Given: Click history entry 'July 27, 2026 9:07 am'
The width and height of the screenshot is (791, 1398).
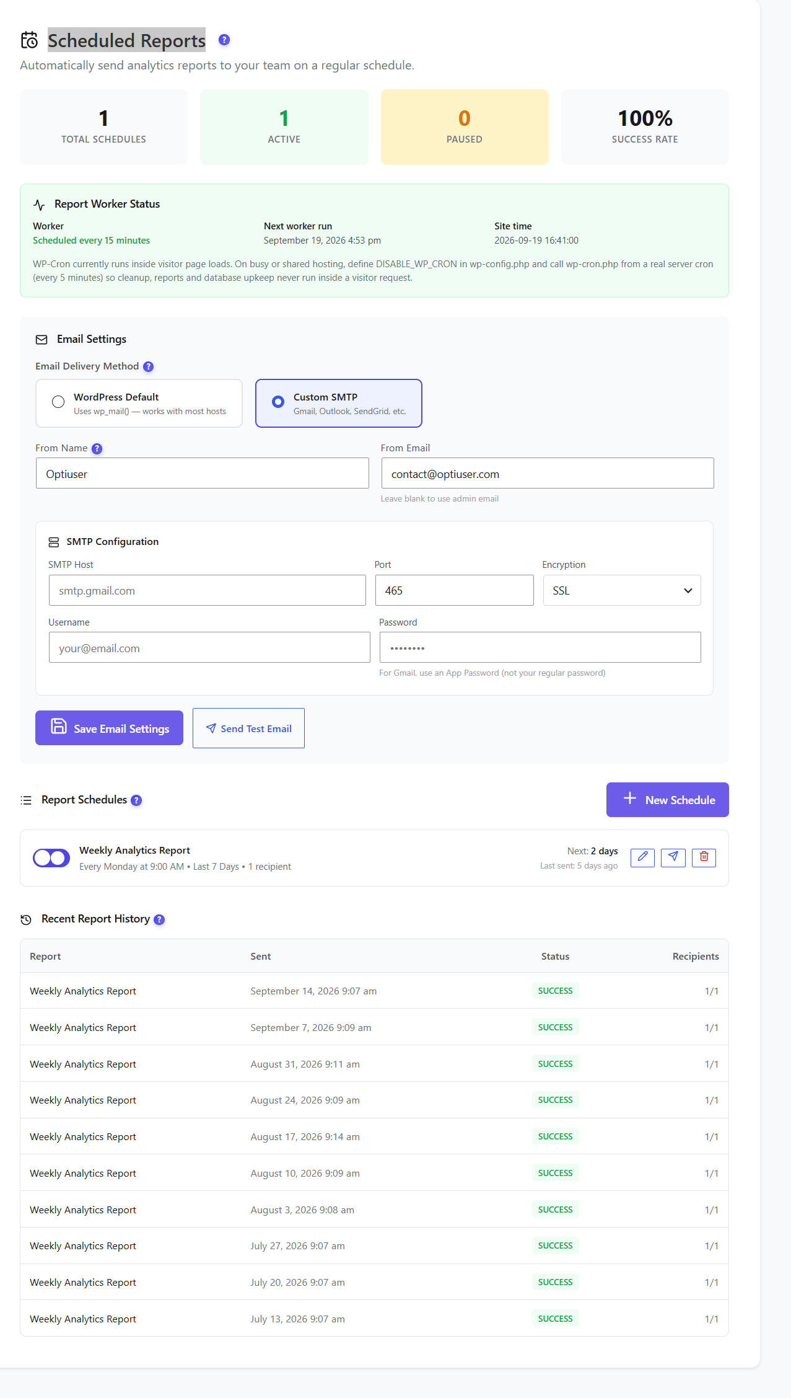Looking at the screenshot, I should [297, 1245].
